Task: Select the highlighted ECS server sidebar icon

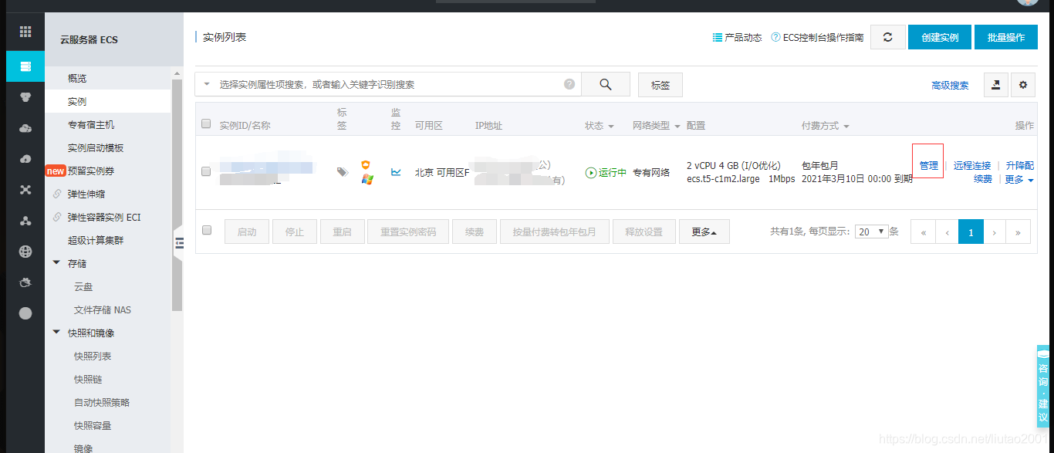Action: 25,66
